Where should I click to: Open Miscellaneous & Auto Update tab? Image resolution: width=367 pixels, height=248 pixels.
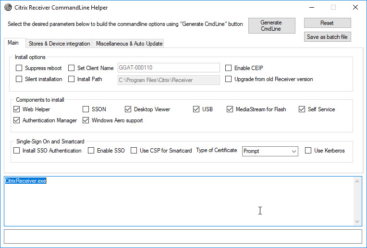(129, 44)
